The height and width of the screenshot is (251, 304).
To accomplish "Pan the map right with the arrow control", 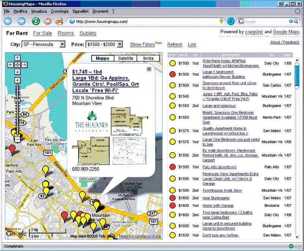I will pyautogui.click(x=24, y=65).
